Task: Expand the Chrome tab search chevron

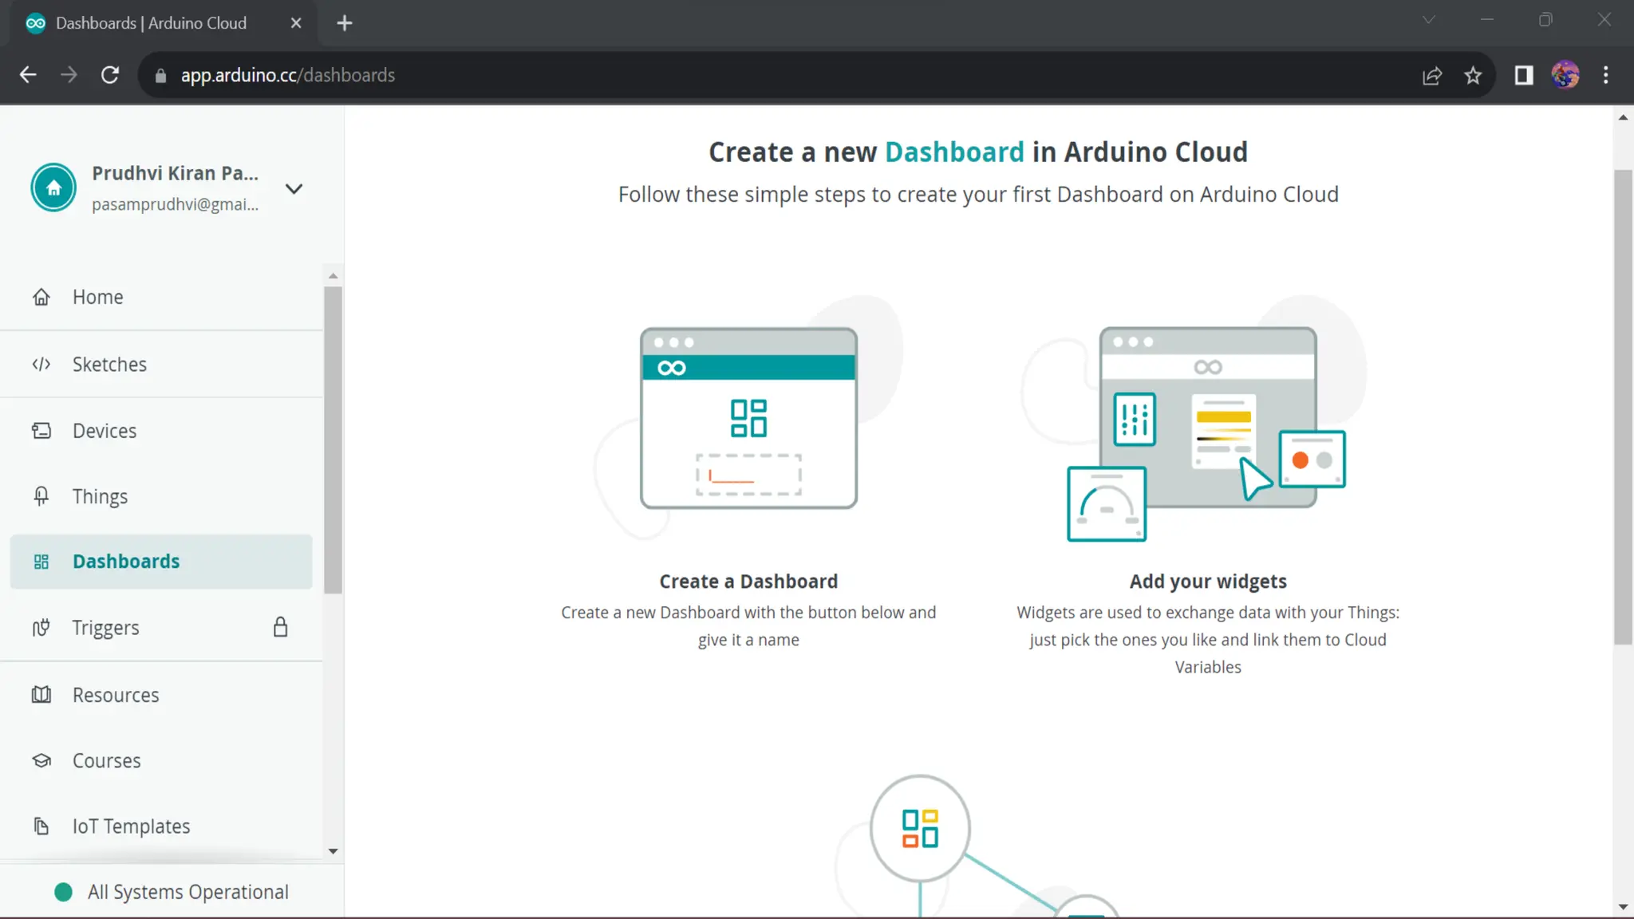Action: coord(1428,21)
